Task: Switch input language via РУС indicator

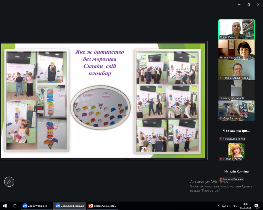Action: (x=235, y=206)
